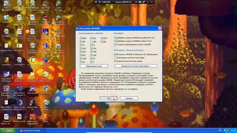This screenshot has height=133, width=237.
Task: Close the Настройка WinRAR dialog
Action: [x=160, y=28]
